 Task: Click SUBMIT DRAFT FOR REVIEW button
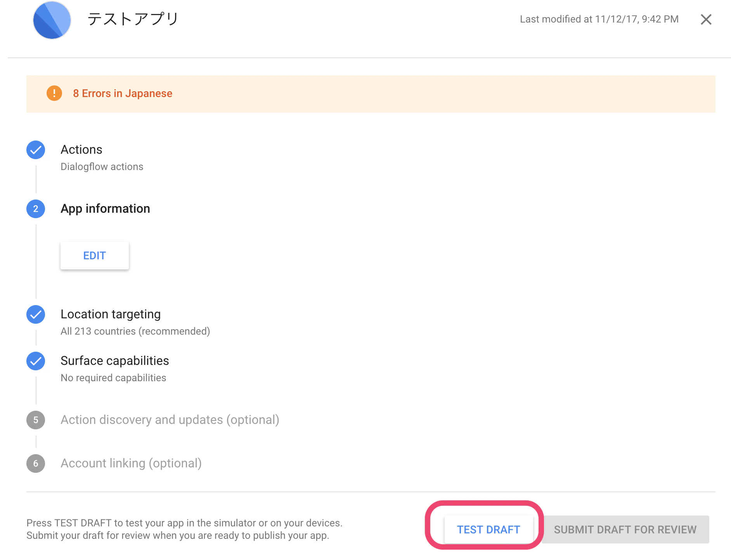click(x=625, y=529)
